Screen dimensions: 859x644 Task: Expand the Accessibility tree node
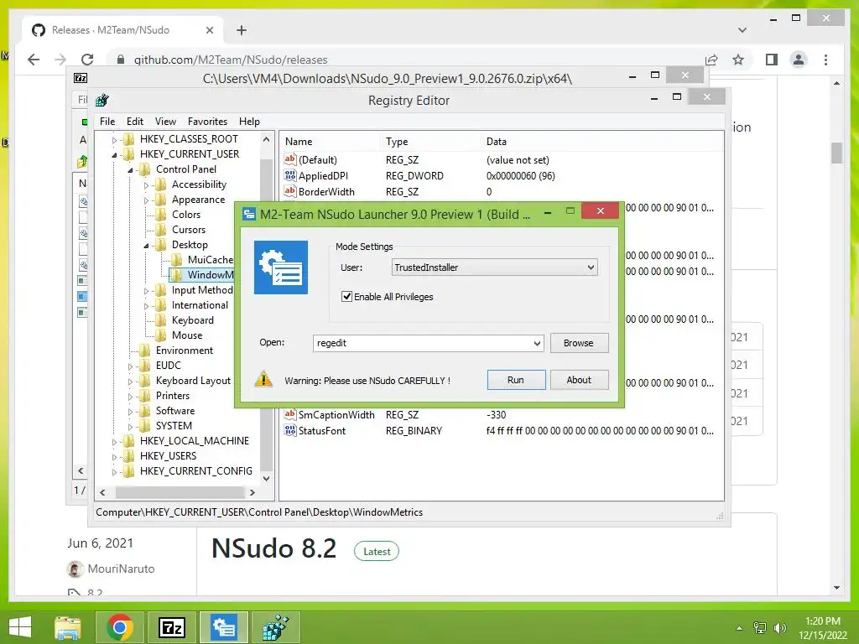click(146, 185)
